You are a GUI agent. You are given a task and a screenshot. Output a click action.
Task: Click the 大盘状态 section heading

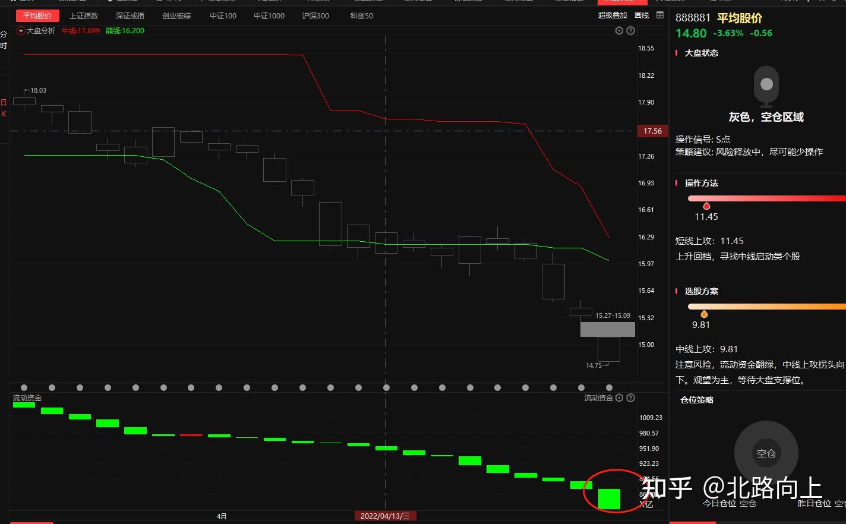(702, 53)
